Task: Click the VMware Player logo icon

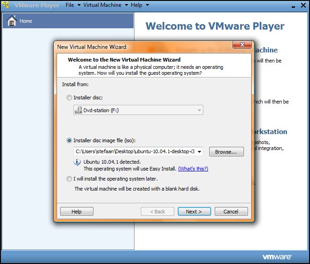Action: tap(6, 5)
